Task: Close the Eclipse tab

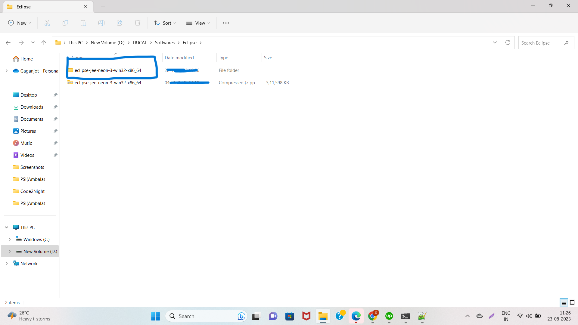Action: 85,7
